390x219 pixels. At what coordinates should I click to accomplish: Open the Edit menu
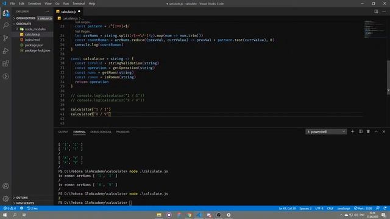point(21,4)
